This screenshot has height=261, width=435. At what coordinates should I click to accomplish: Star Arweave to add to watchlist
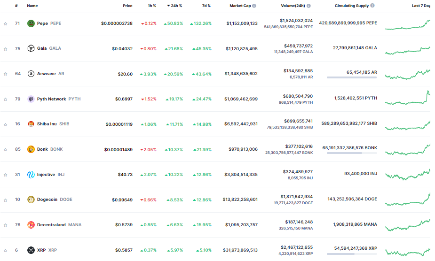click(5, 74)
